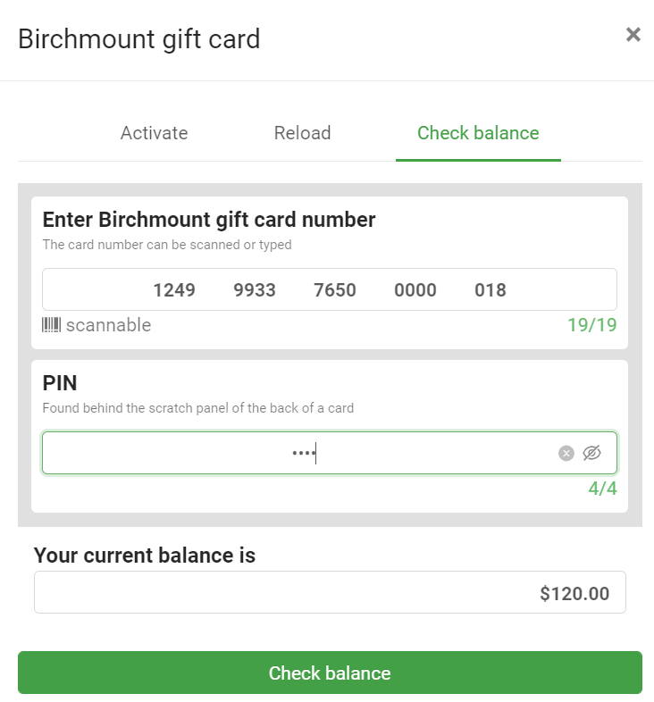654x702 pixels.
Task: Click the barcode scan icon
Action: coord(51,325)
